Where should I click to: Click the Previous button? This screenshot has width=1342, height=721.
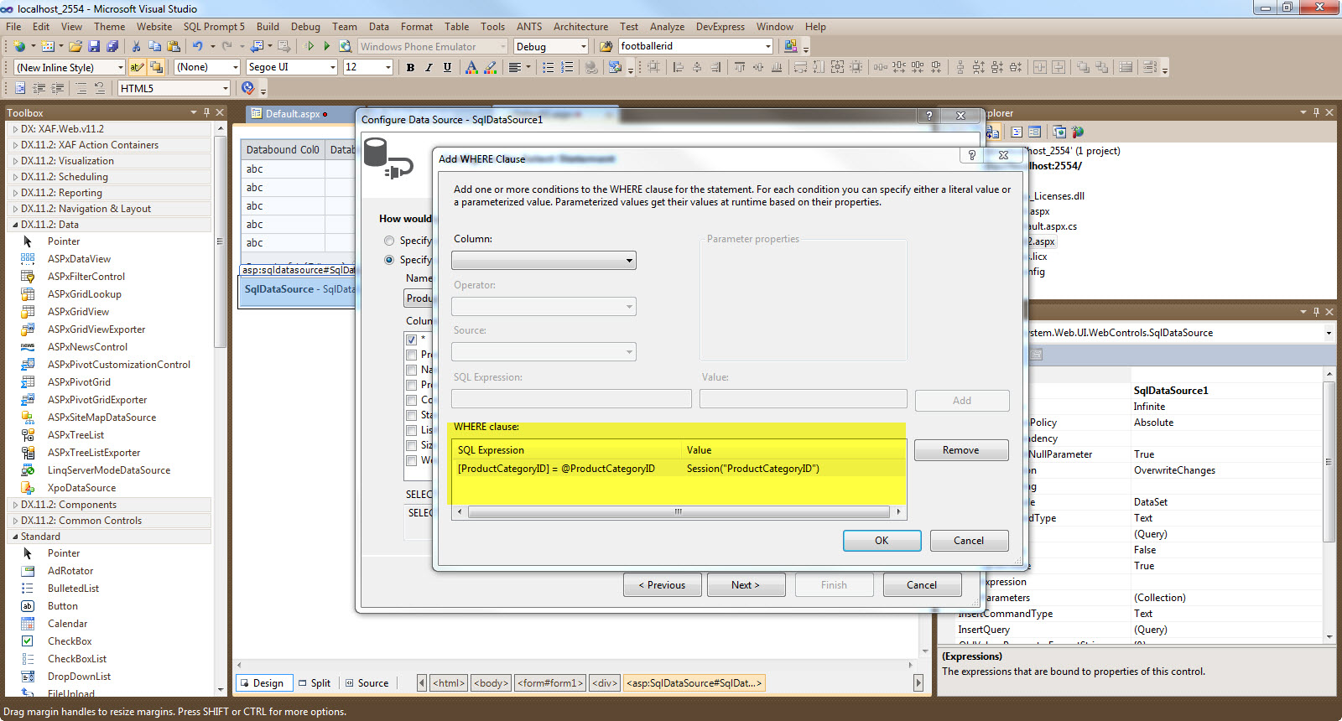[x=662, y=585]
